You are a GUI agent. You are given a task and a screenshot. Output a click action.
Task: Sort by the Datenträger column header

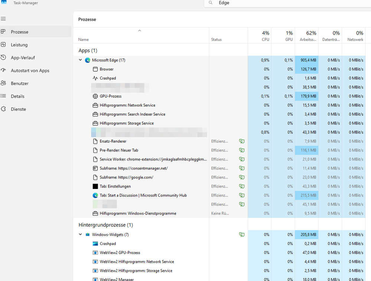pos(330,36)
